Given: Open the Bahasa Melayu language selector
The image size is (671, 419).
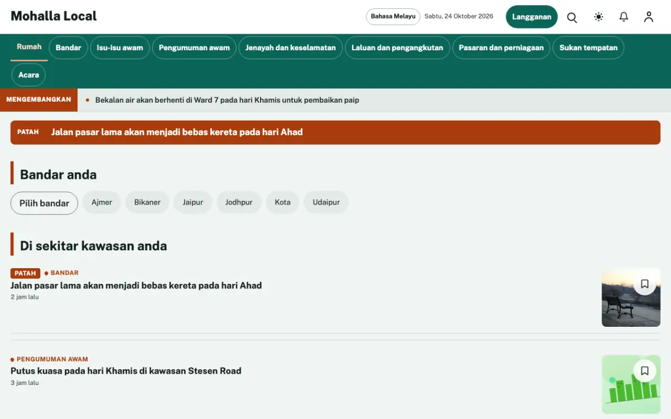Looking at the screenshot, I should tap(393, 17).
